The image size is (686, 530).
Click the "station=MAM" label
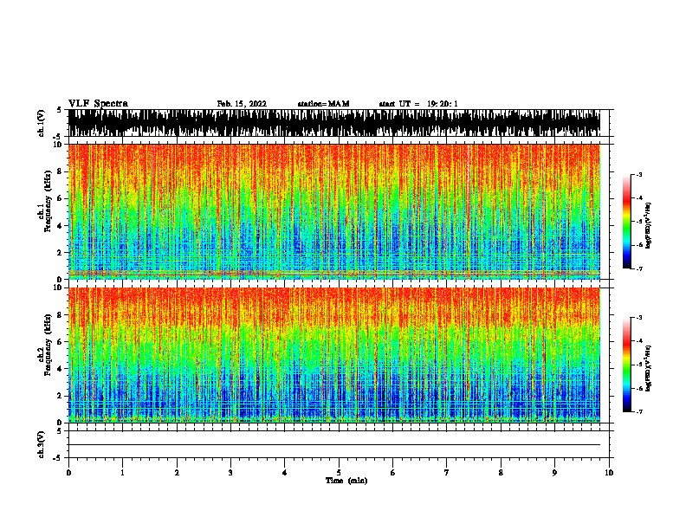(323, 104)
